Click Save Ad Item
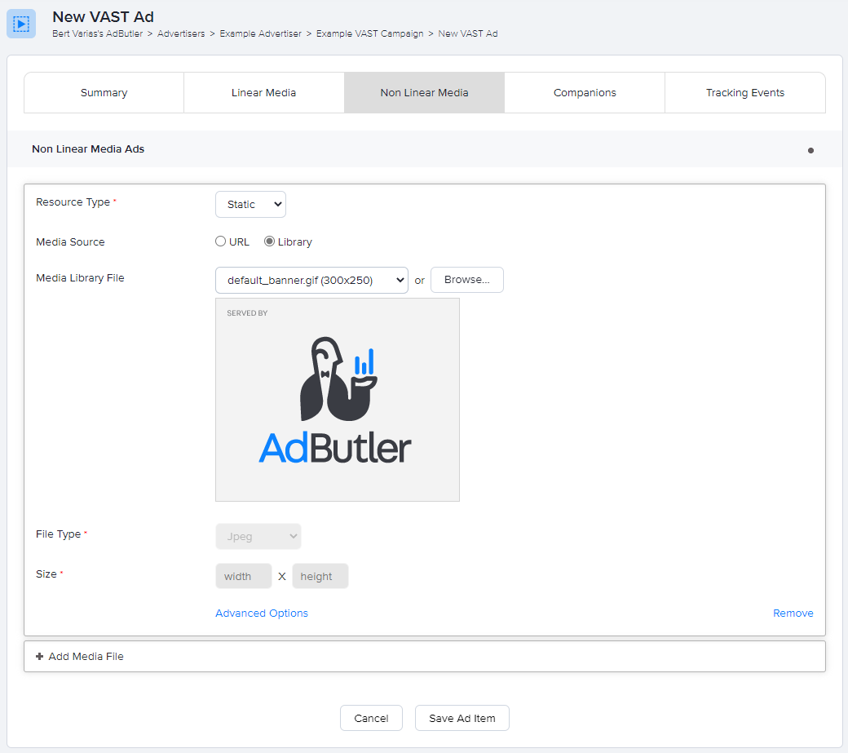The height and width of the screenshot is (753, 848). point(462,718)
